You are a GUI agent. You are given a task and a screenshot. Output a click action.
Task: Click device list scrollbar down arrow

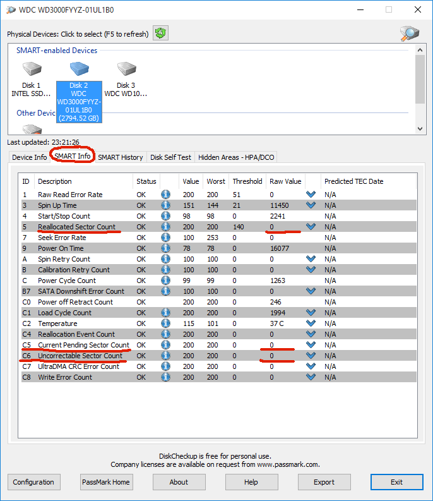pyautogui.click(x=420, y=129)
